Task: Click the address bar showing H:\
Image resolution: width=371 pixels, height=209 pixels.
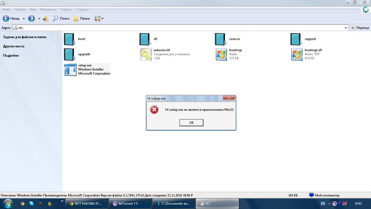Action: click(180, 28)
